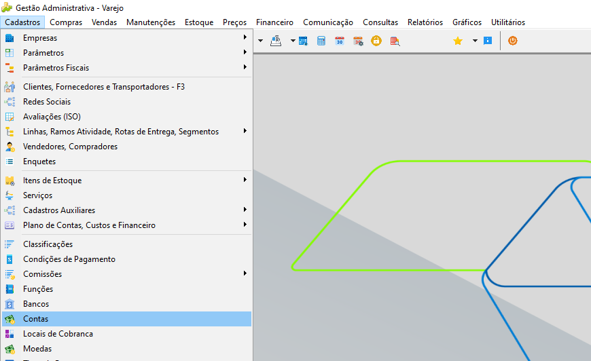
Task: Click the Enquetes list icon
Action: pyautogui.click(x=10, y=161)
